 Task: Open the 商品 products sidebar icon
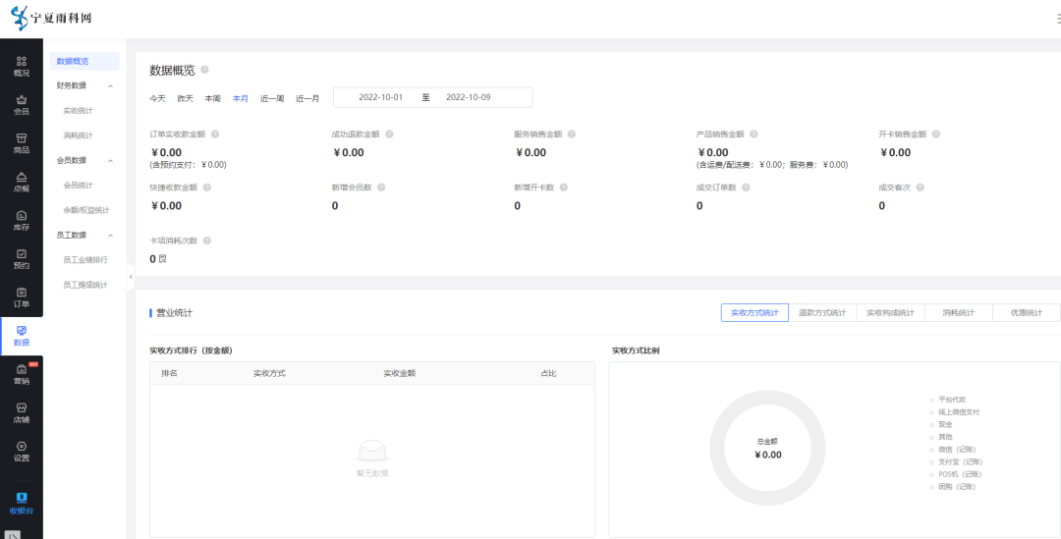(21, 143)
